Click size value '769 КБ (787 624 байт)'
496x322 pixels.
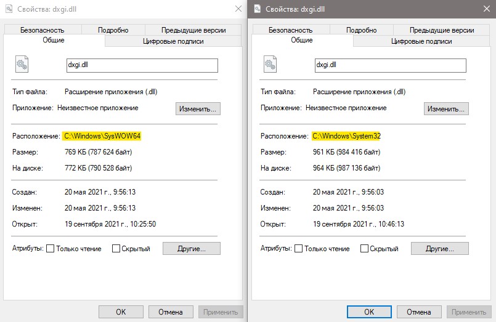point(99,152)
